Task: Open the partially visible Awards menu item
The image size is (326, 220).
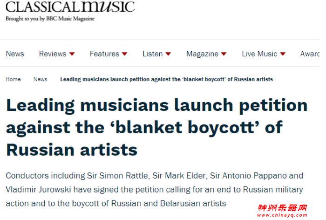Action: 310,54
